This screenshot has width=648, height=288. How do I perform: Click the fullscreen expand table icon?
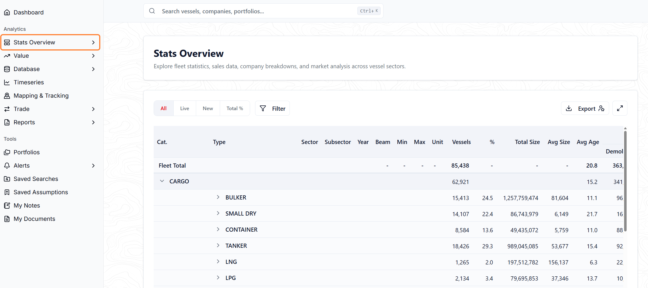click(620, 108)
